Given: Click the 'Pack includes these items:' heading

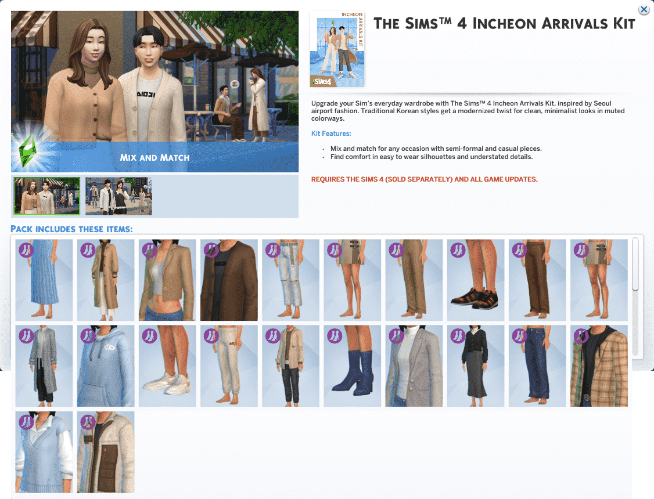Looking at the screenshot, I should tap(72, 229).
